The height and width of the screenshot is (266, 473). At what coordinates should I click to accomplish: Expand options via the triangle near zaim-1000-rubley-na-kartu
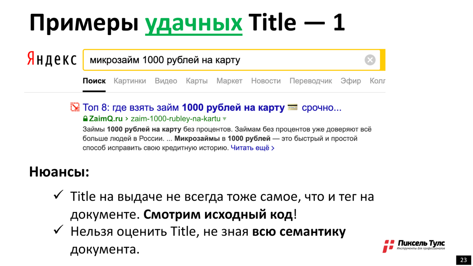(x=224, y=119)
